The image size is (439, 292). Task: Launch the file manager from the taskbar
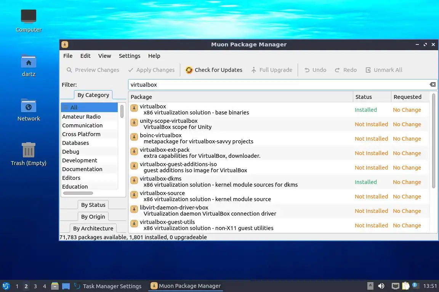[55, 286]
